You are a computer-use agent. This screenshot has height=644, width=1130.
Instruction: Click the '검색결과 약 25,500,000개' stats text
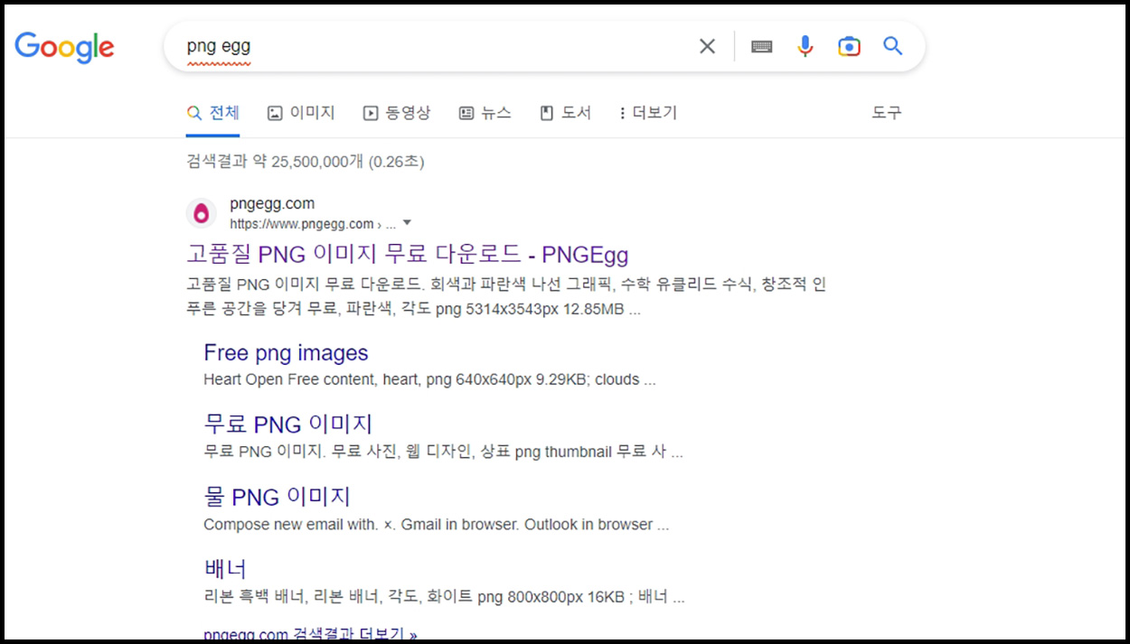pos(306,162)
